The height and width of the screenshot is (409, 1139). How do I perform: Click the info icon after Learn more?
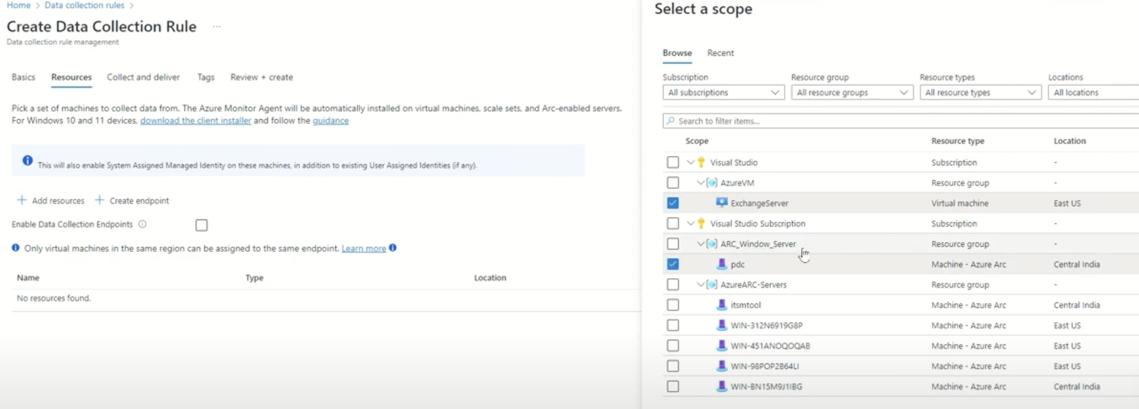pyautogui.click(x=393, y=248)
